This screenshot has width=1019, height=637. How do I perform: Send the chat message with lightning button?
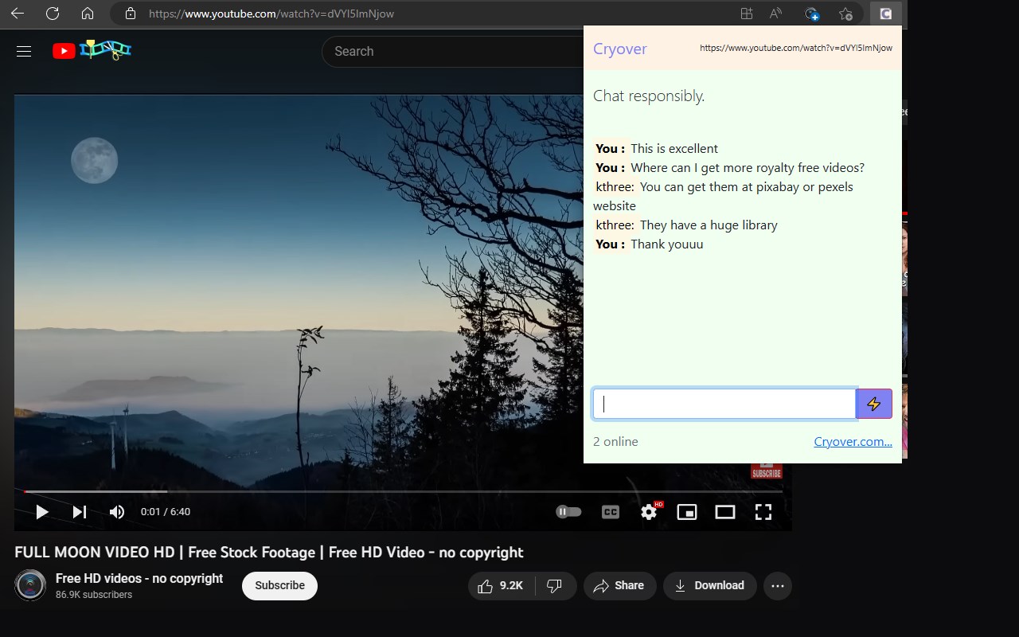[874, 404]
